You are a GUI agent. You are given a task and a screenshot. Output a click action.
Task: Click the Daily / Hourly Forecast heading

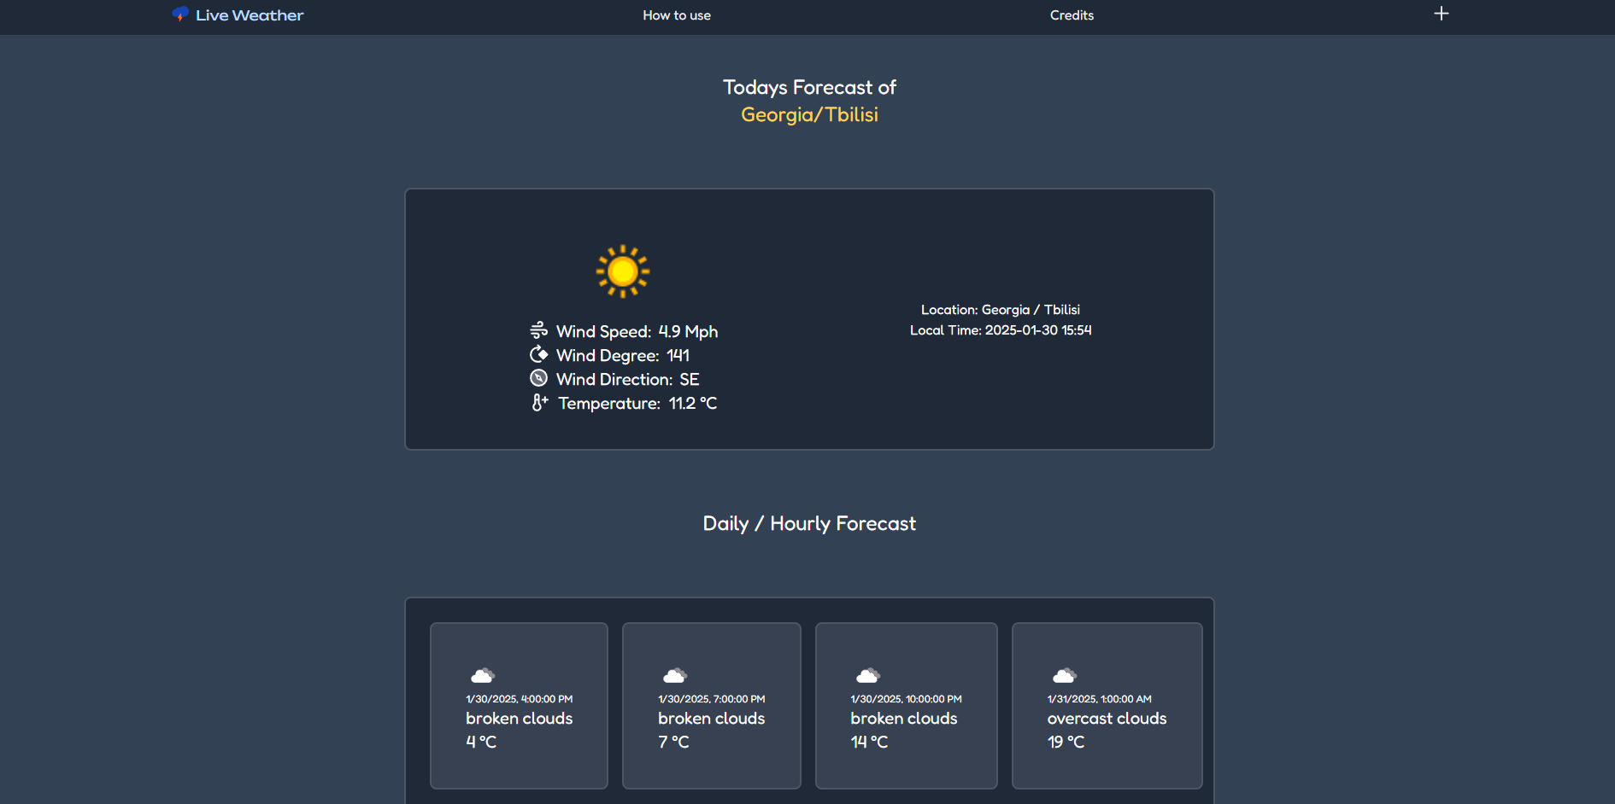coord(809,523)
